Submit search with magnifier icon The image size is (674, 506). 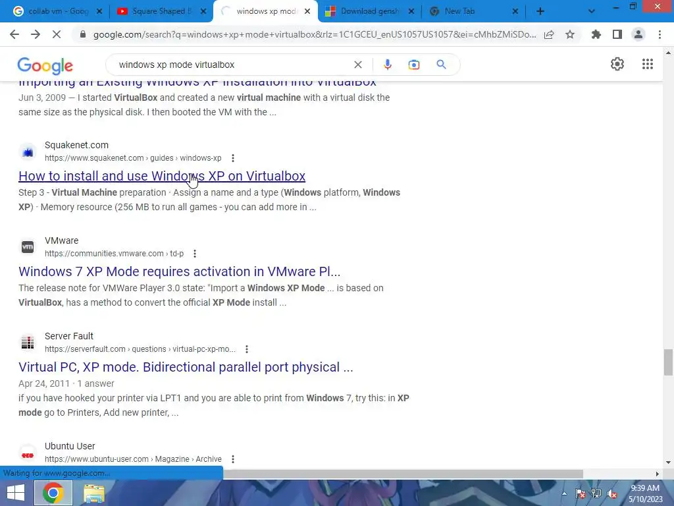441,65
